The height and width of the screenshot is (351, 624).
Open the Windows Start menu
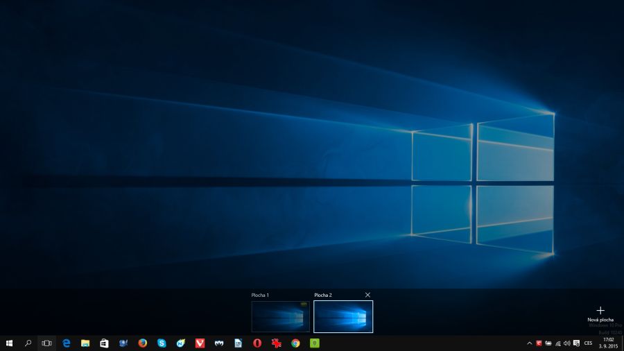pyautogui.click(x=9, y=343)
